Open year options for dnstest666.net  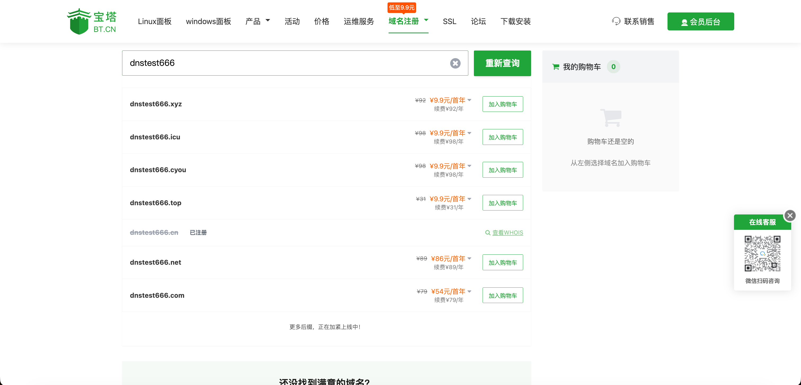click(469, 258)
